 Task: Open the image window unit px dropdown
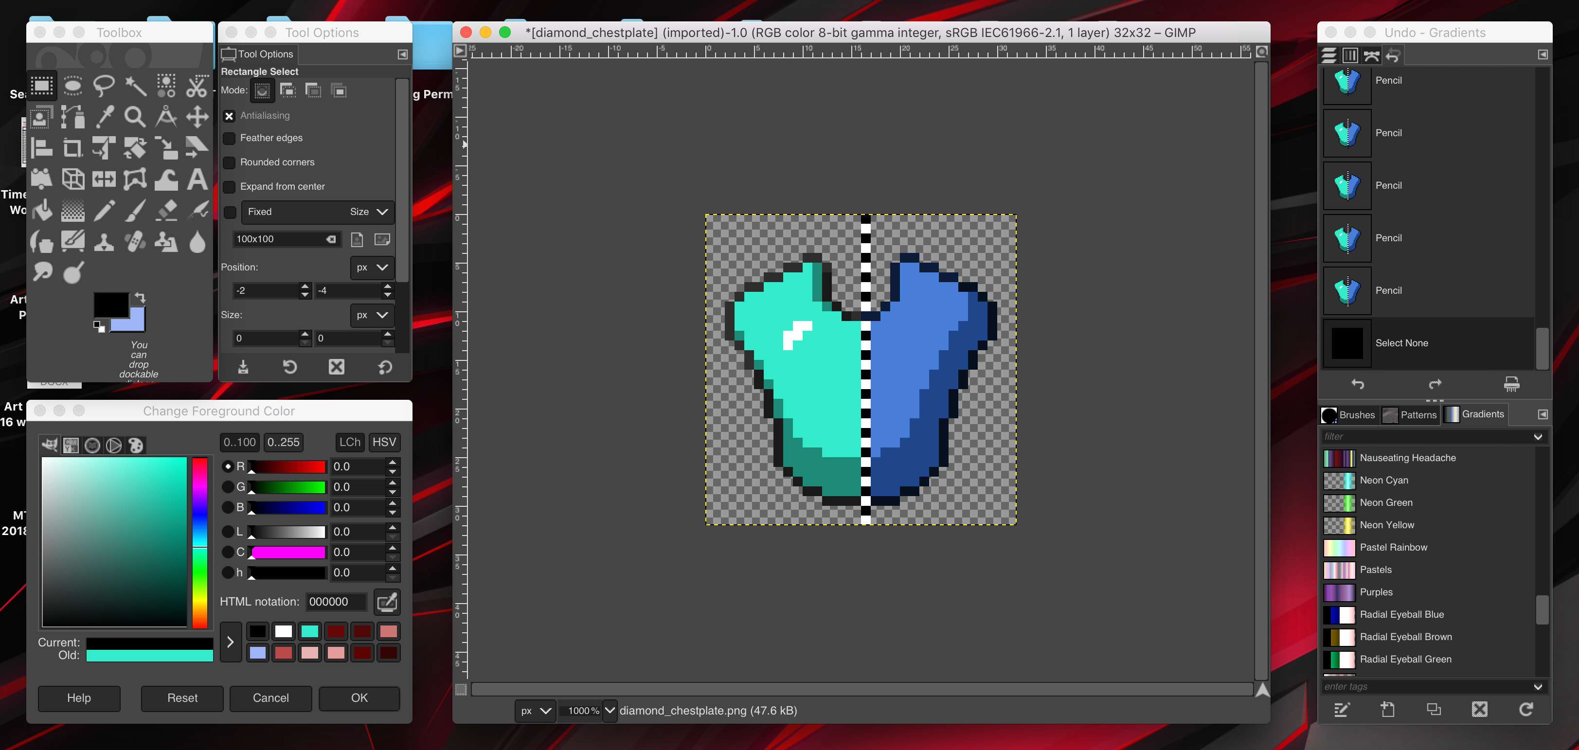(535, 711)
